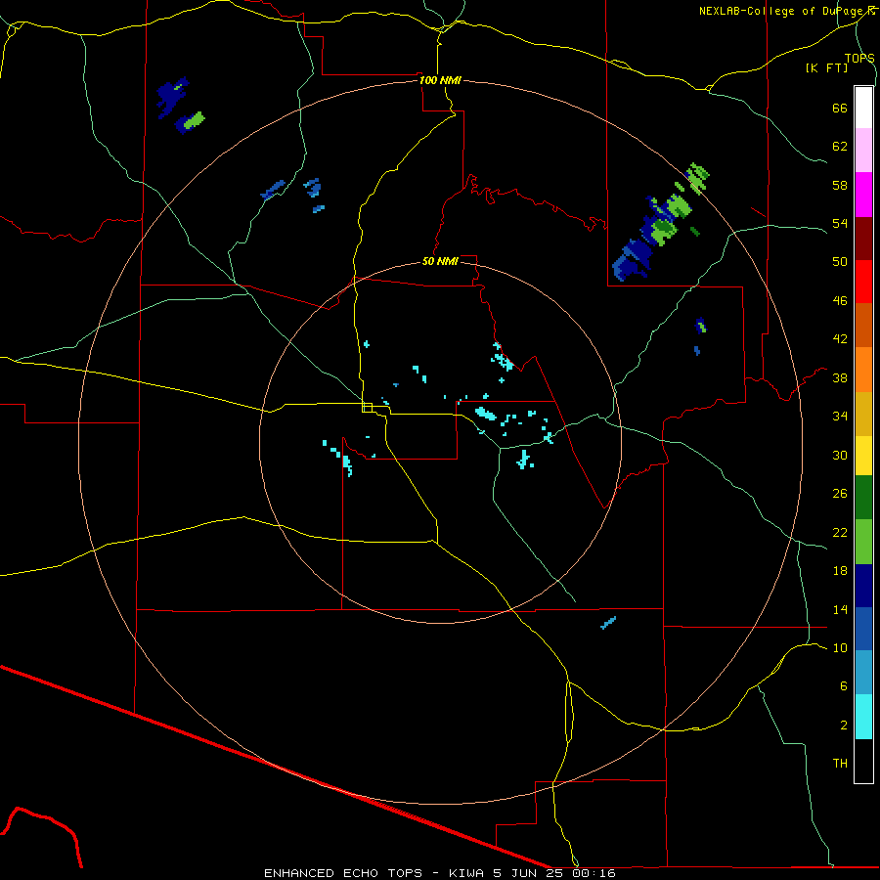Click the small yellow radar site square marker
The height and width of the screenshot is (880, 880).
tap(368, 408)
